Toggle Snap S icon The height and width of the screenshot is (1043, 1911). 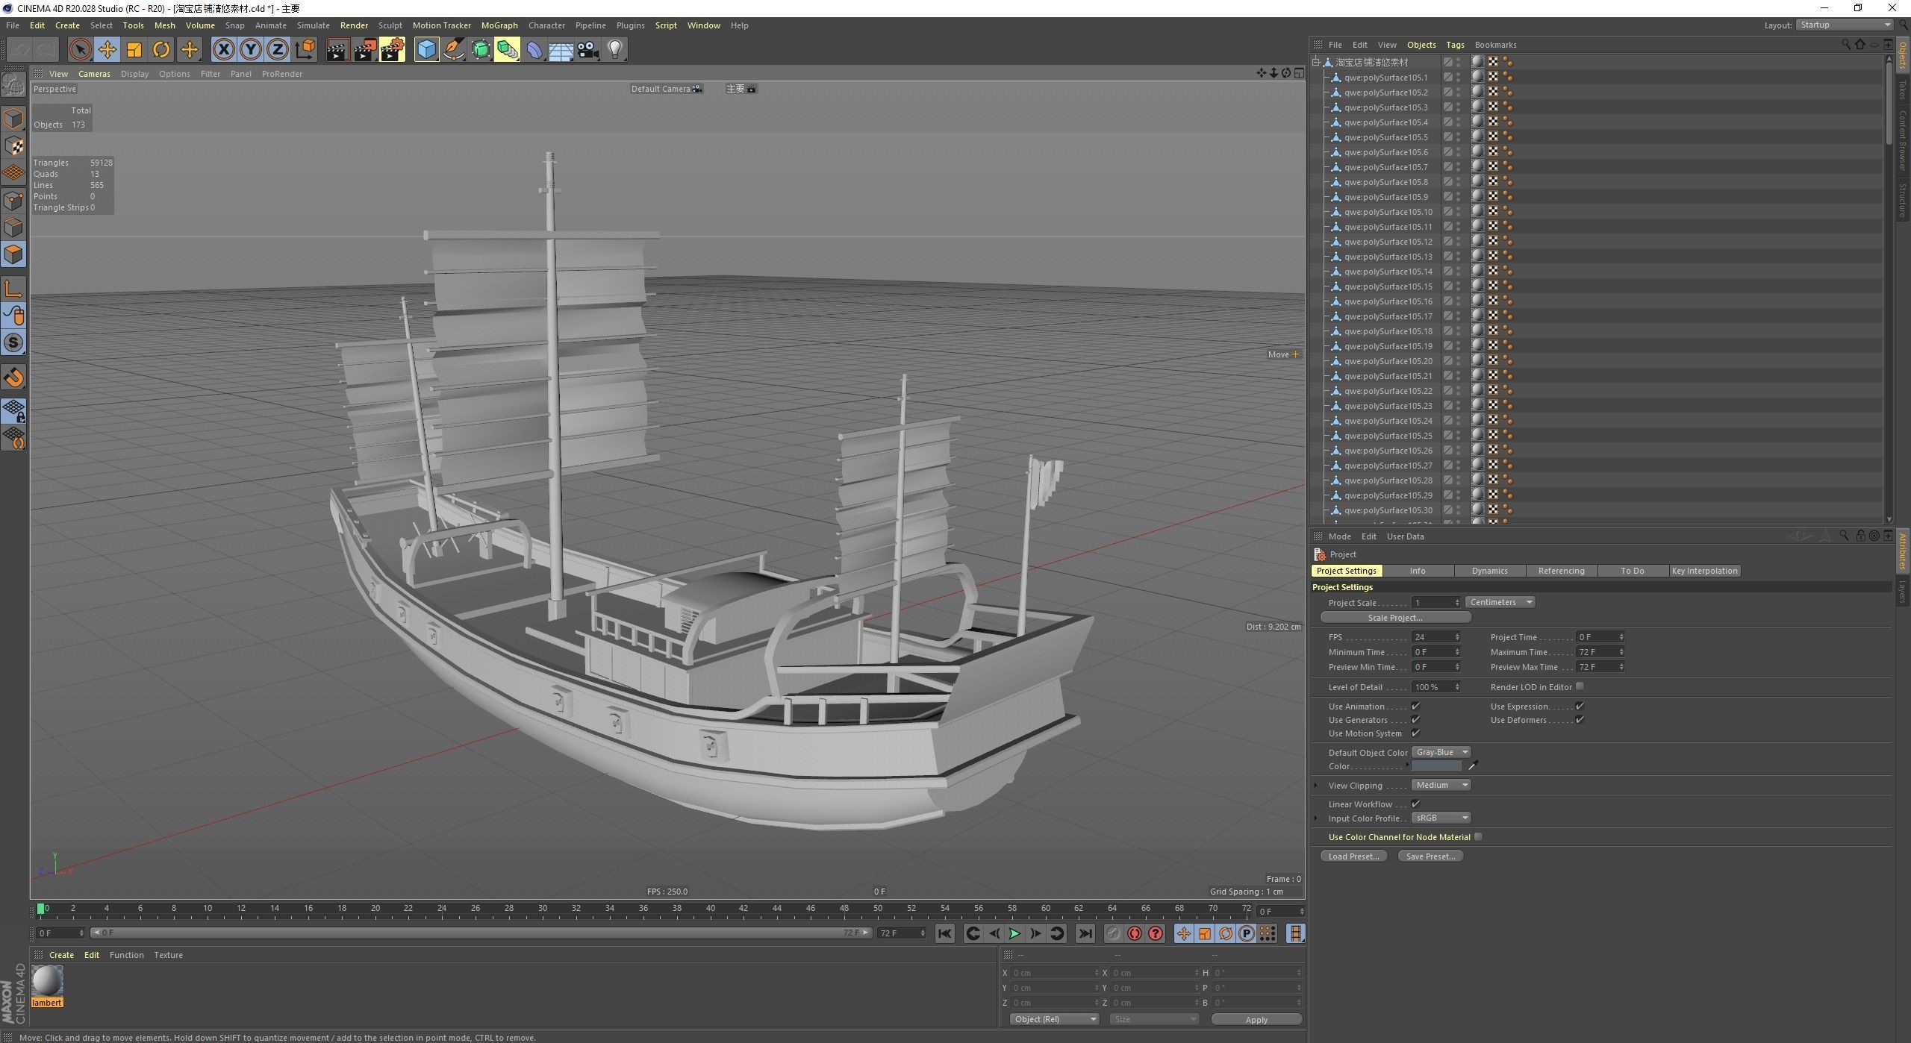pos(13,342)
